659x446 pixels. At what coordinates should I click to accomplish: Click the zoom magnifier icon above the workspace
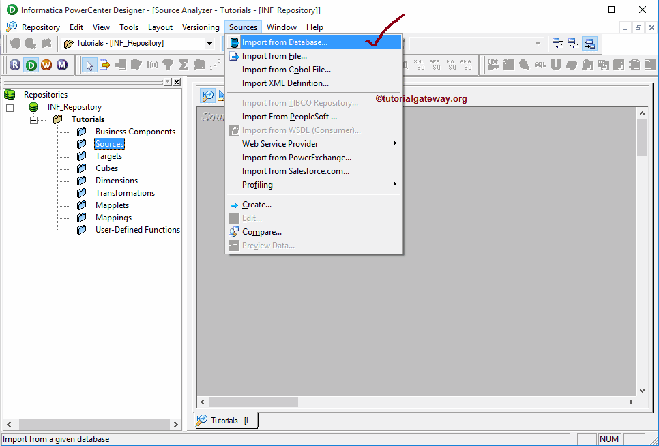pos(208,95)
